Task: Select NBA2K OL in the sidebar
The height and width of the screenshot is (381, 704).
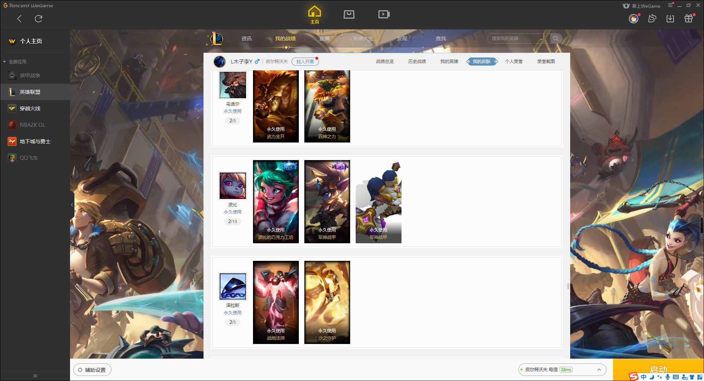Action: [x=35, y=125]
